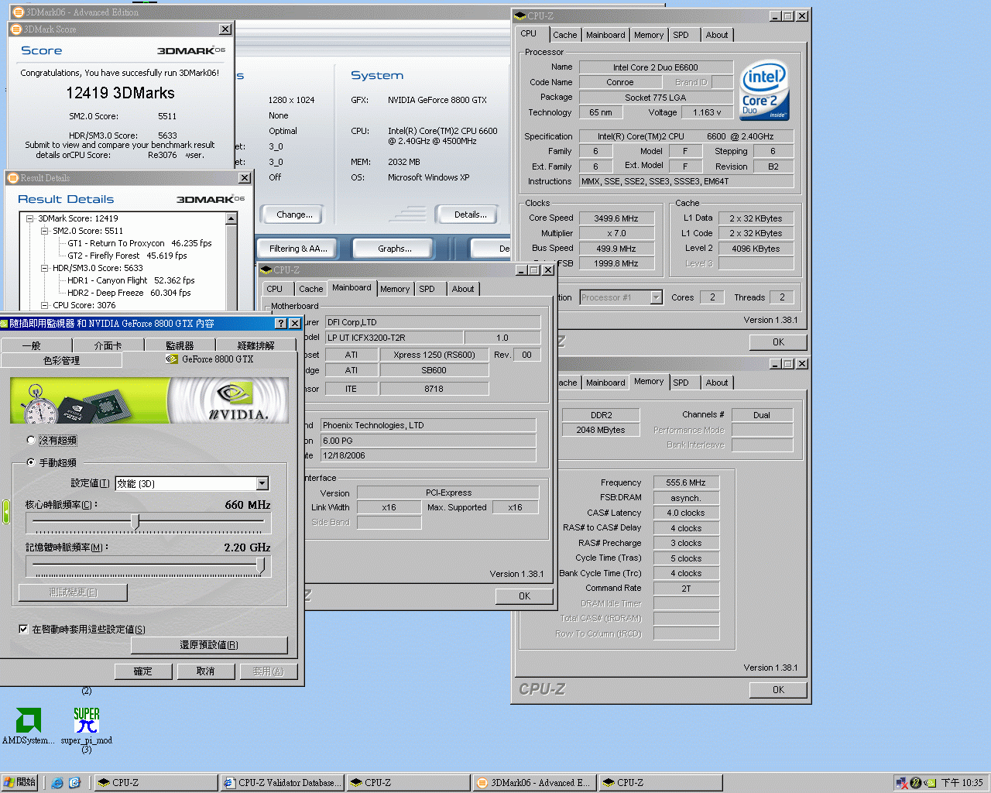Click Bus Speed 499.9 MHz value
The image size is (991, 793).
pyautogui.click(x=616, y=249)
